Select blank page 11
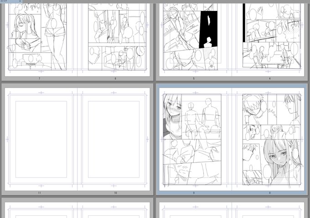The image size is (310, 218). point(41,139)
